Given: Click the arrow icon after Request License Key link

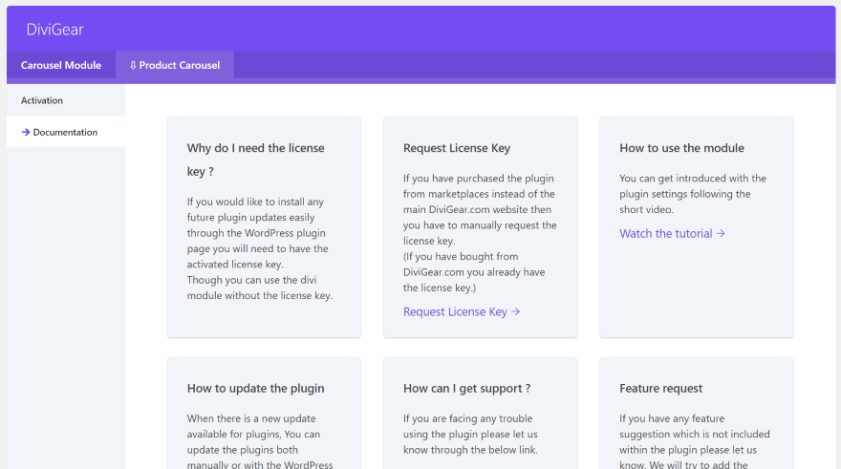Looking at the screenshot, I should [x=516, y=311].
